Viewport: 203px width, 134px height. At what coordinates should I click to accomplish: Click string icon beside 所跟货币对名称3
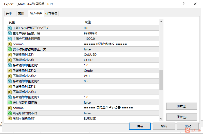pos(10,86)
